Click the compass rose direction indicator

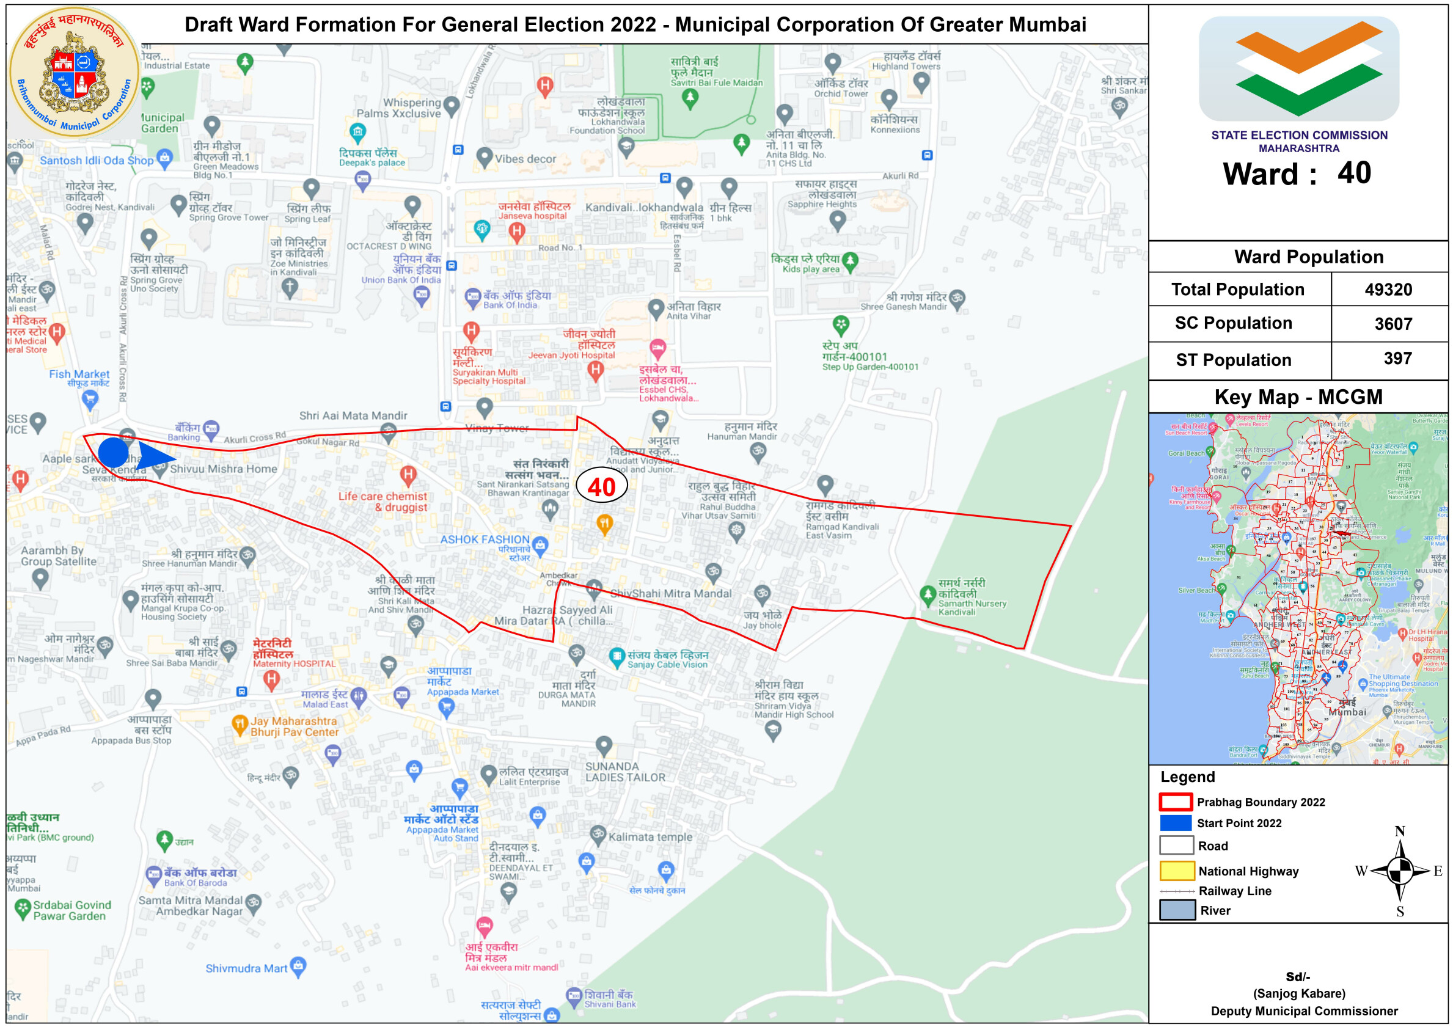pos(1400,871)
